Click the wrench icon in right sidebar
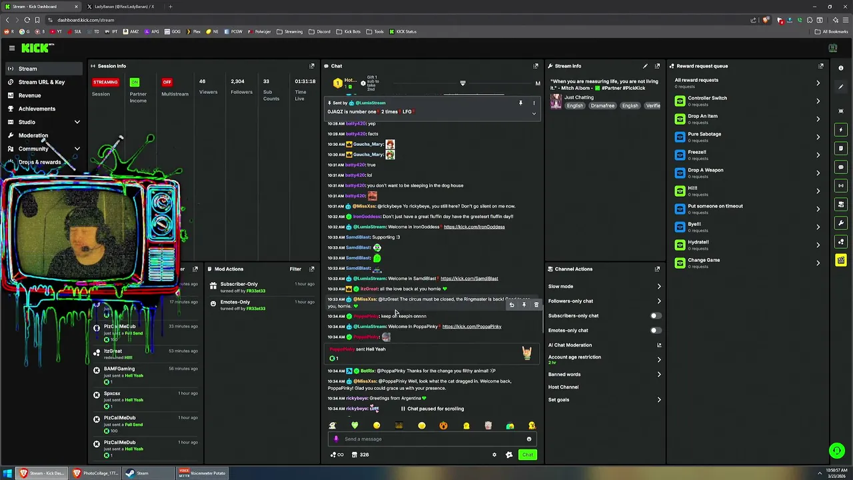This screenshot has height=480, width=853. pyautogui.click(x=841, y=223)
